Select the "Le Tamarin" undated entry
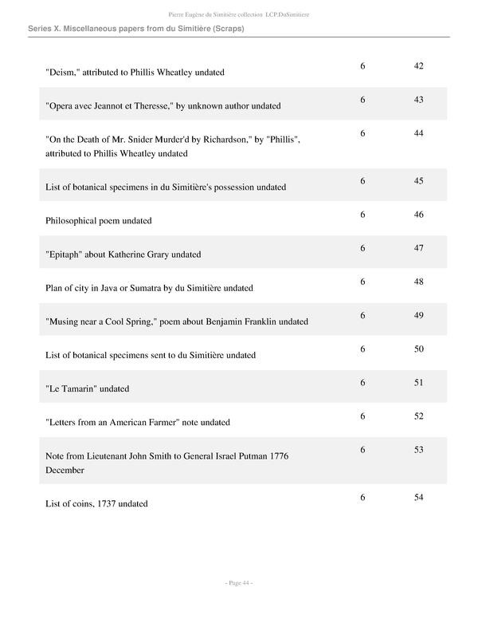 (88, 388)
